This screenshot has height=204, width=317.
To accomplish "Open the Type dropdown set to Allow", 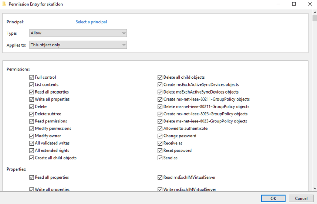I will coord(78,33).
